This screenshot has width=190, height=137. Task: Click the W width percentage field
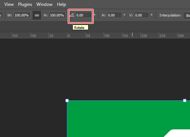pos(22,15)
